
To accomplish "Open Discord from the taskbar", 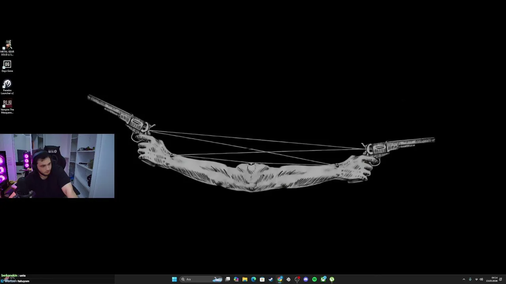I will tap(306, 279).
